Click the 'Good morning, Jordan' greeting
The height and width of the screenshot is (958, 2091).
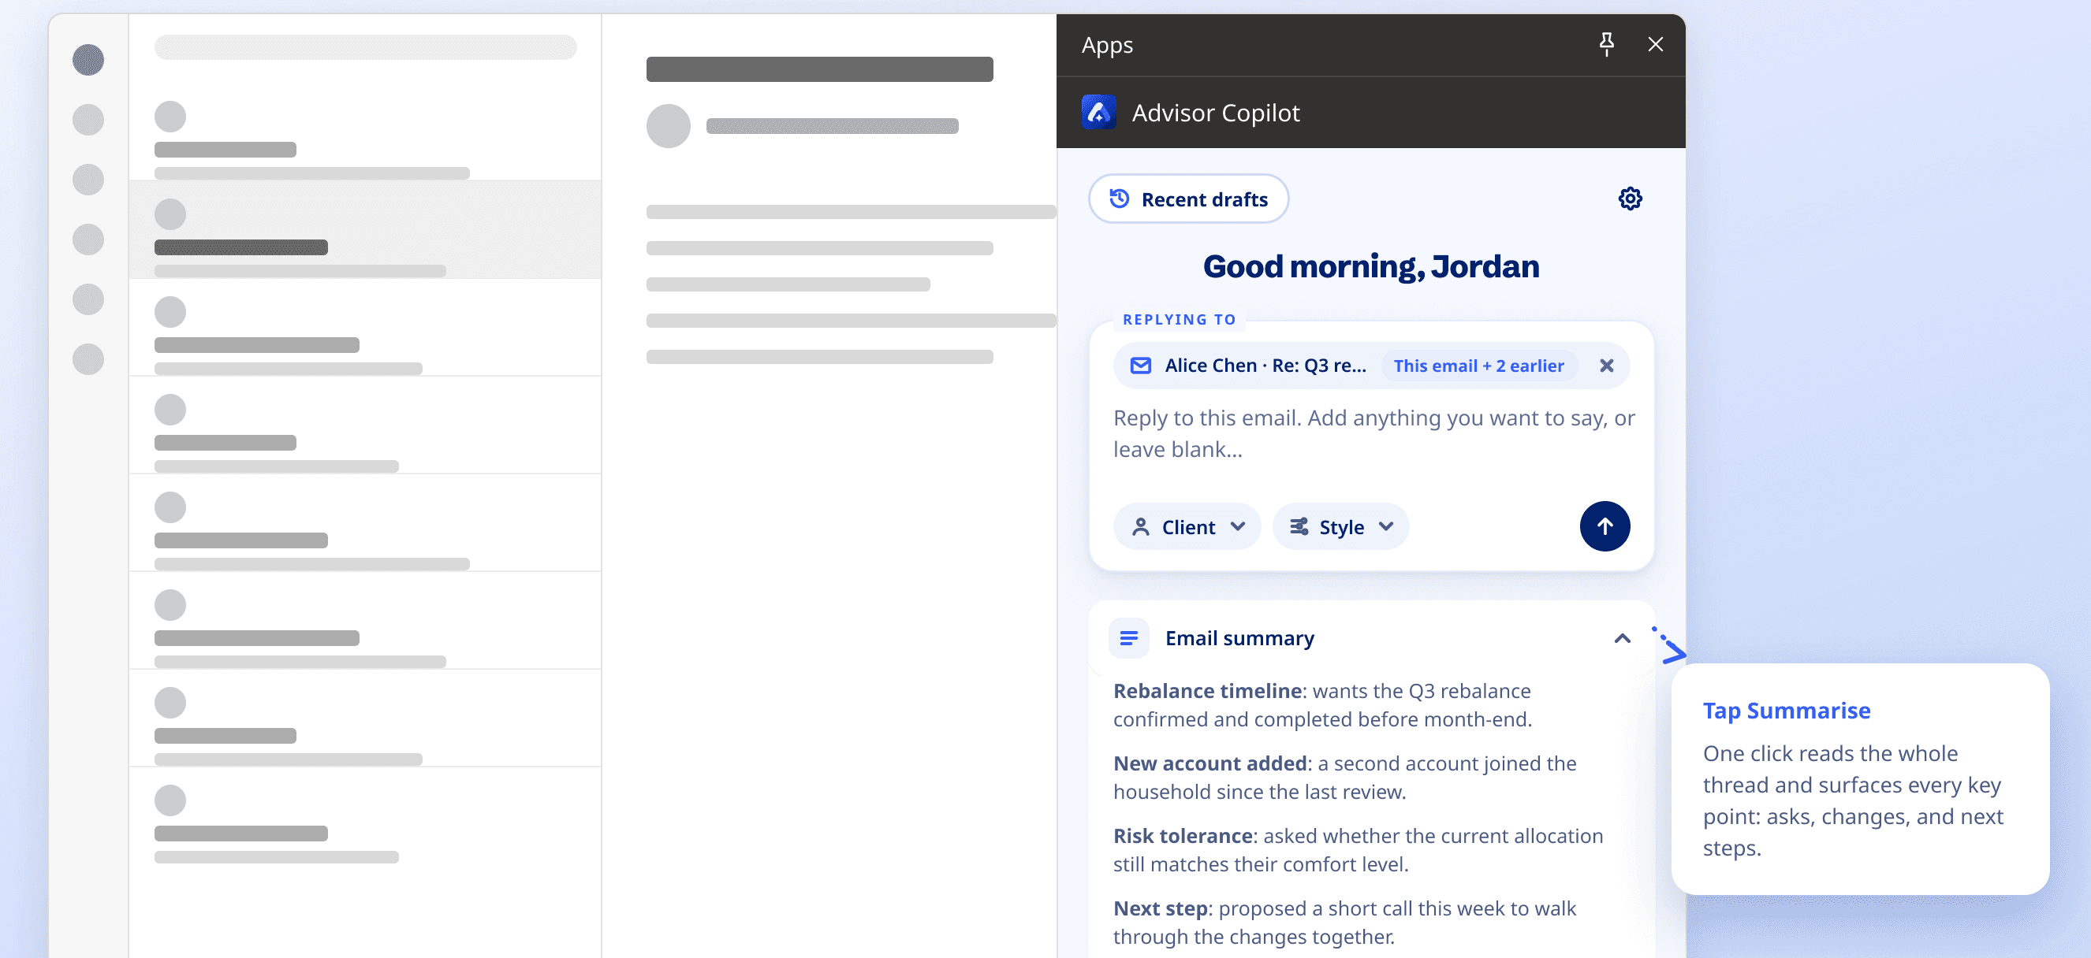tap(1371, 266)
